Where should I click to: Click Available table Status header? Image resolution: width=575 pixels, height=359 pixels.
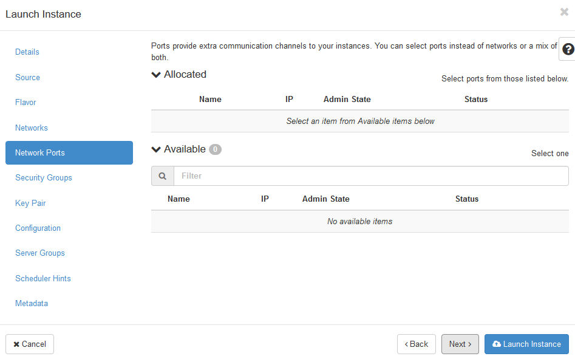click(467, 199)
